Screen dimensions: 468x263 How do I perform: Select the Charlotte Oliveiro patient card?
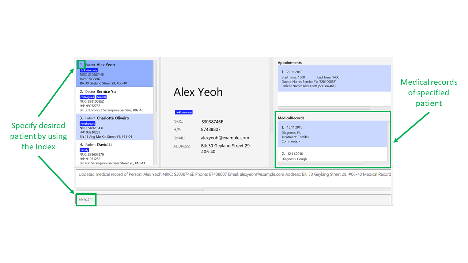click(114, 127)
